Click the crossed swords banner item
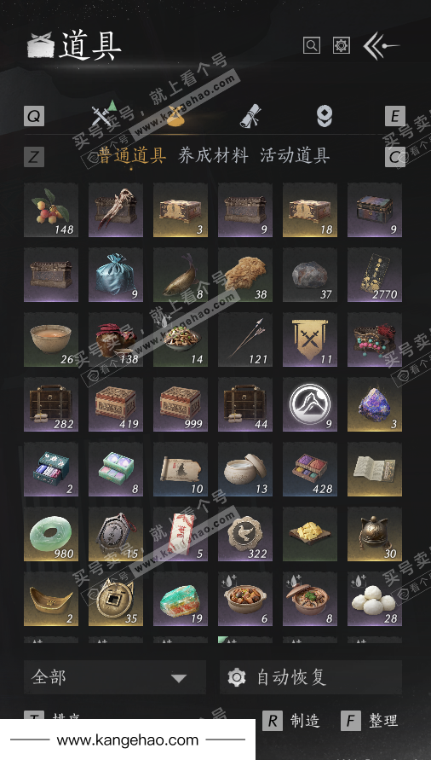Viewport: 431px width, 760px height. [x=310, y=339]
